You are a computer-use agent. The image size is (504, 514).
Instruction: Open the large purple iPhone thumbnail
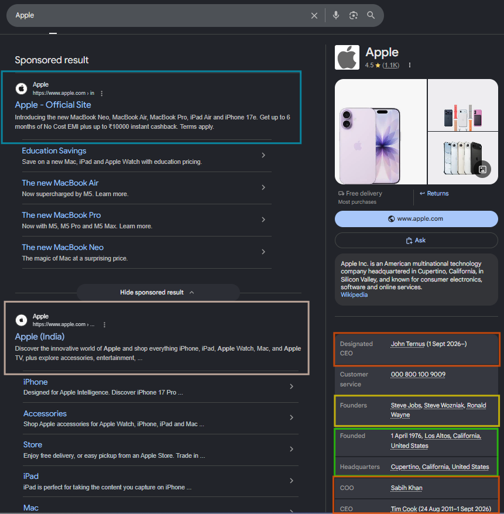[380, 132]
